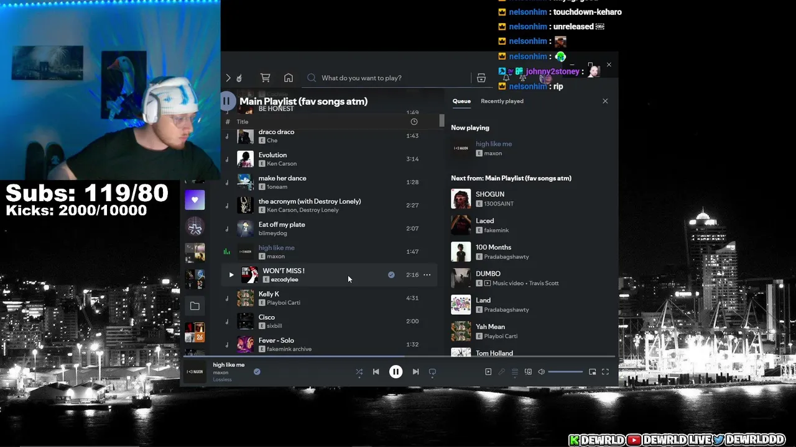Image resolution: width=796 pixels, height=447 pixels.
Task: Open Travis Scott link under DUMBO
Action: tap(543, 283)
